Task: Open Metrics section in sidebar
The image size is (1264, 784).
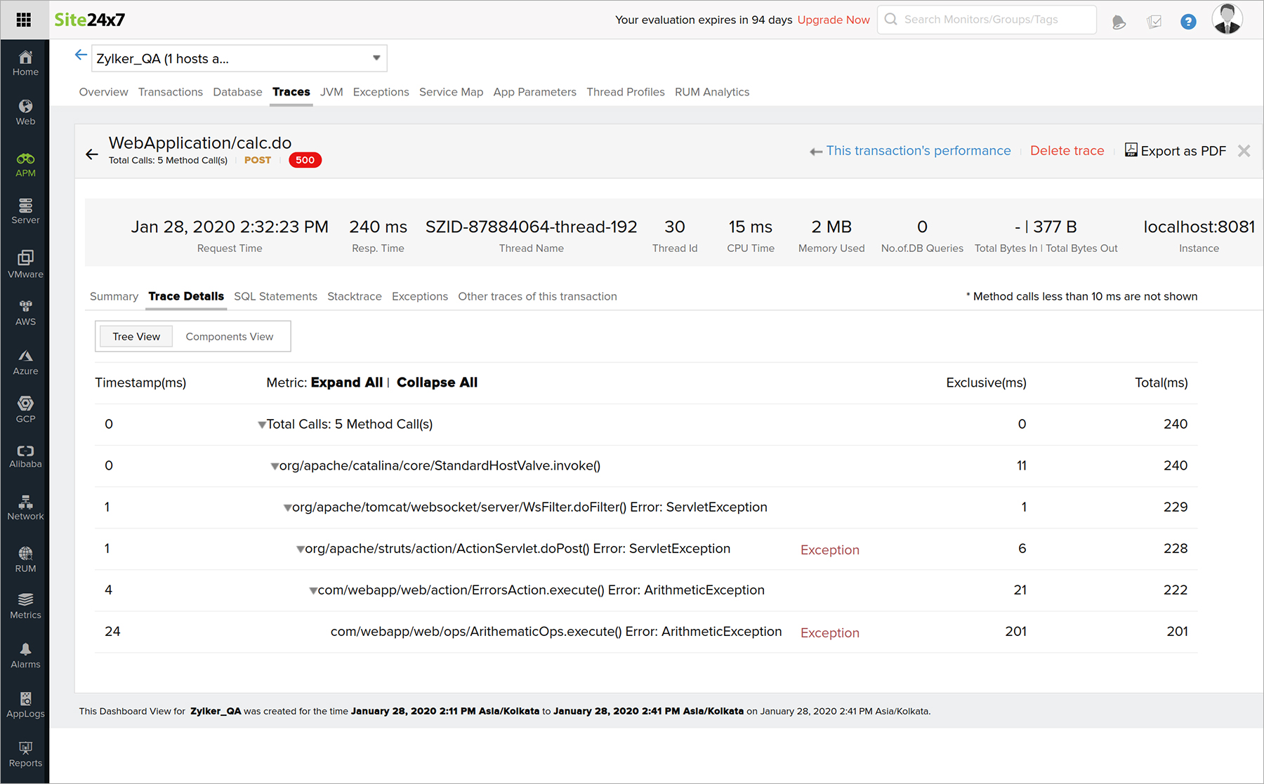Action: (x=25, y=606)
